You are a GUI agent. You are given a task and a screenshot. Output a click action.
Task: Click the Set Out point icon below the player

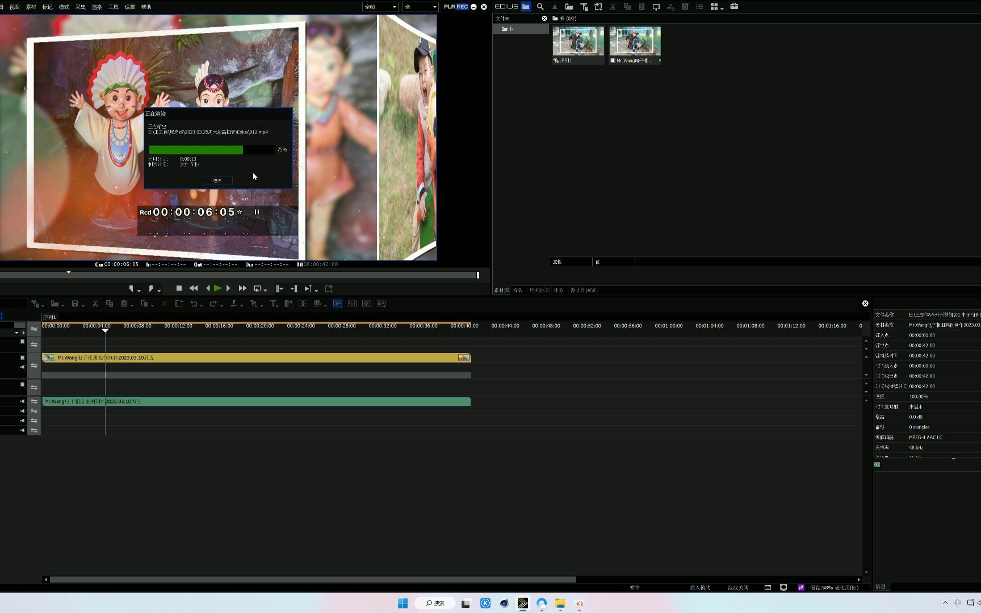click(151, 288)
